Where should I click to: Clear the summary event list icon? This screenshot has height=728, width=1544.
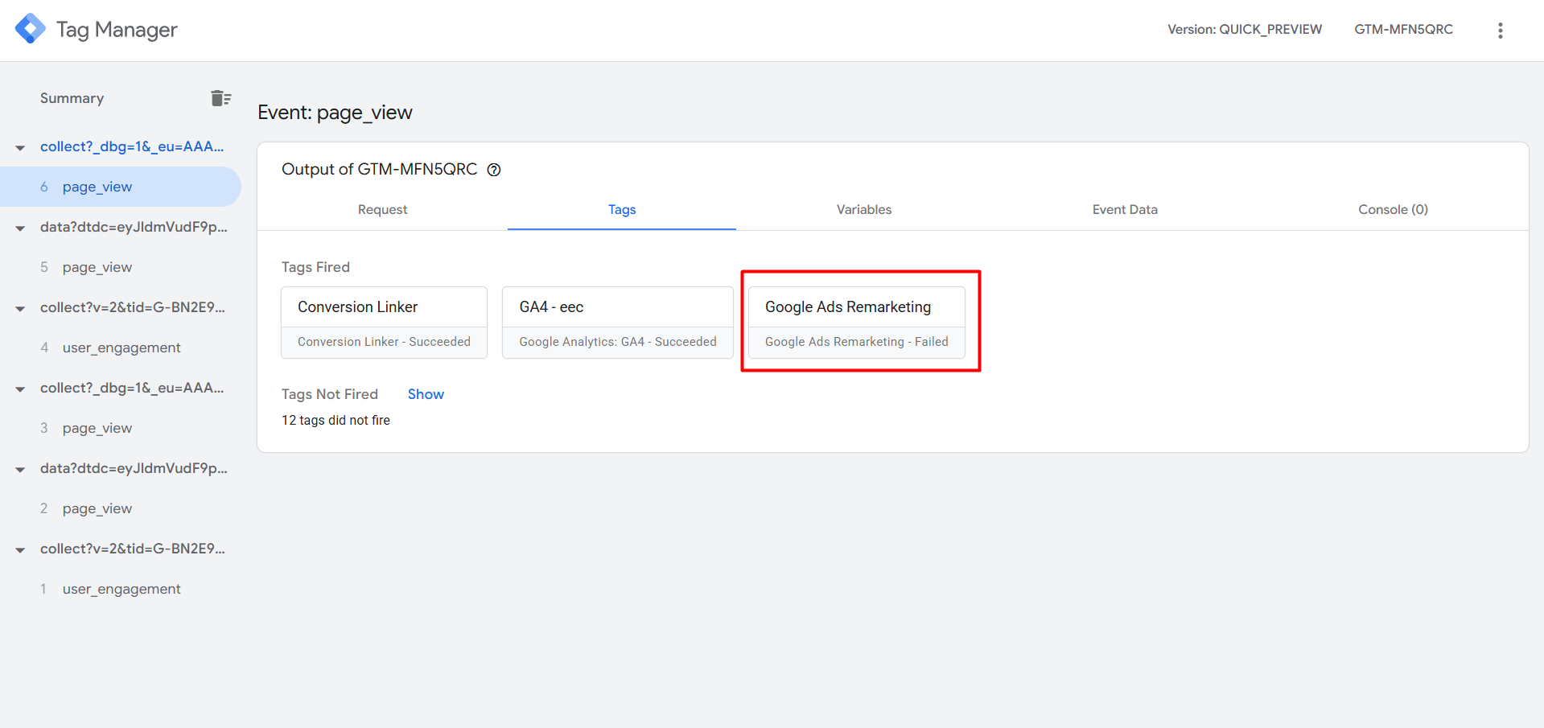220,98
